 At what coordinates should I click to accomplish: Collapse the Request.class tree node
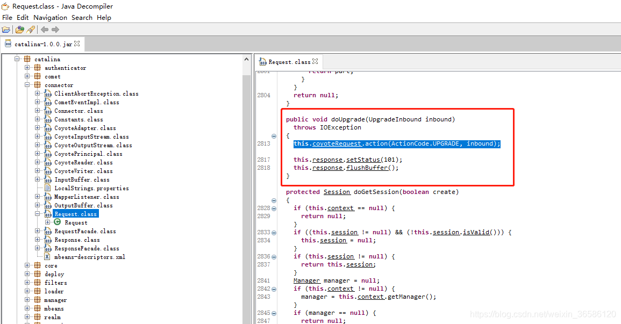[38, 214]
